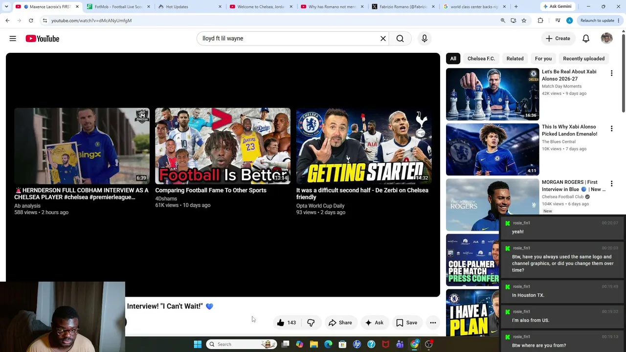Viewport: 626px width, 352px height.
Task: Open options for Morgan Rogers interview video
Action: (611, 184)
